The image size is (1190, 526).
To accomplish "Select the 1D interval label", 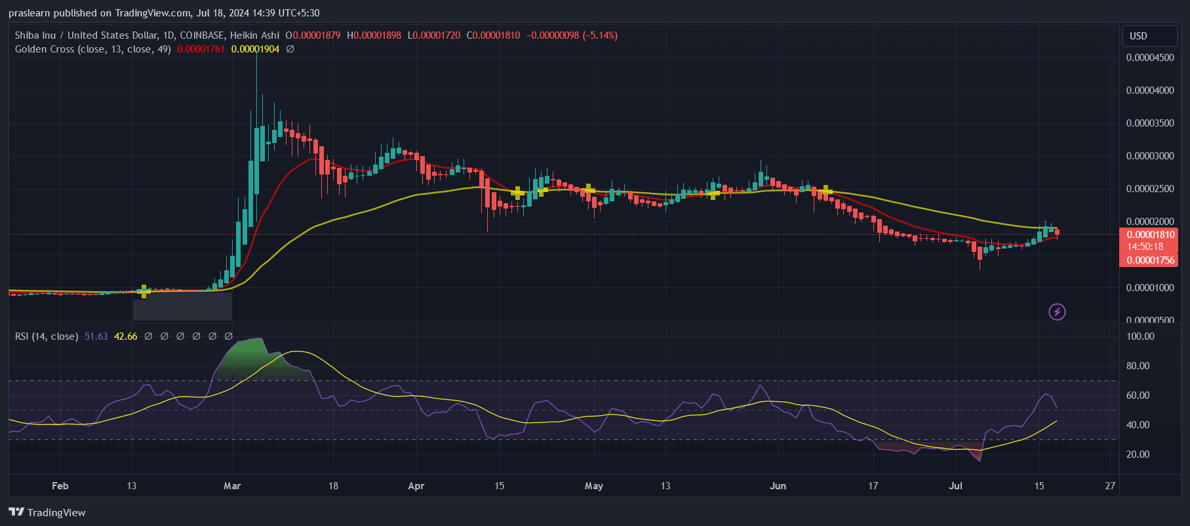I will coord(169,35).
